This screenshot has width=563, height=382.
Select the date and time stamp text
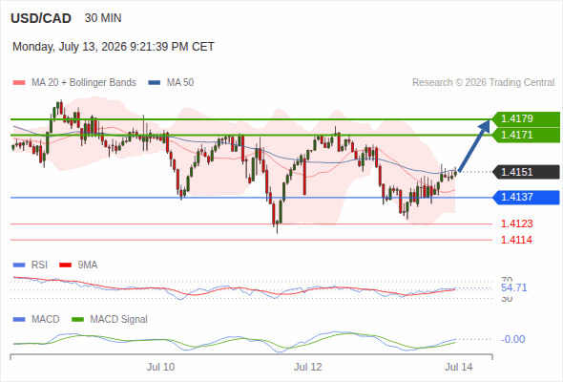coord(114,47)
